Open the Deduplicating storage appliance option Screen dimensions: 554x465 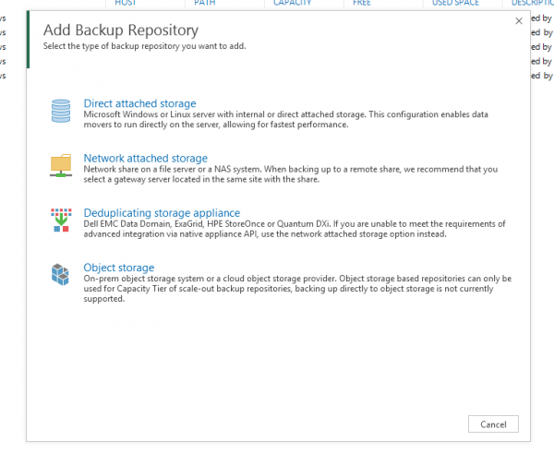162,213
